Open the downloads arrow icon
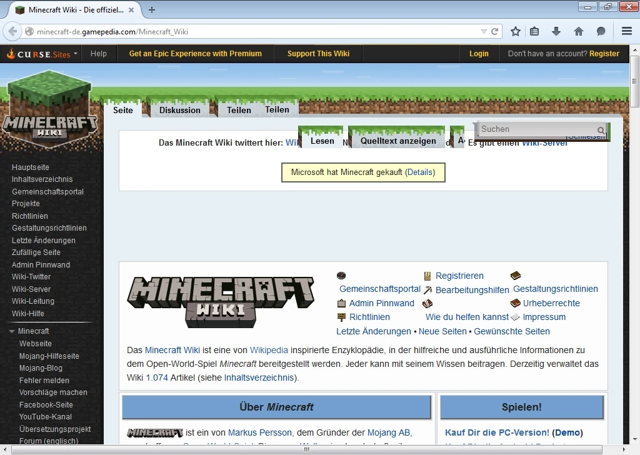Viewport: 640px width, 455px height. pyautogui.click(x=556, y=31)
